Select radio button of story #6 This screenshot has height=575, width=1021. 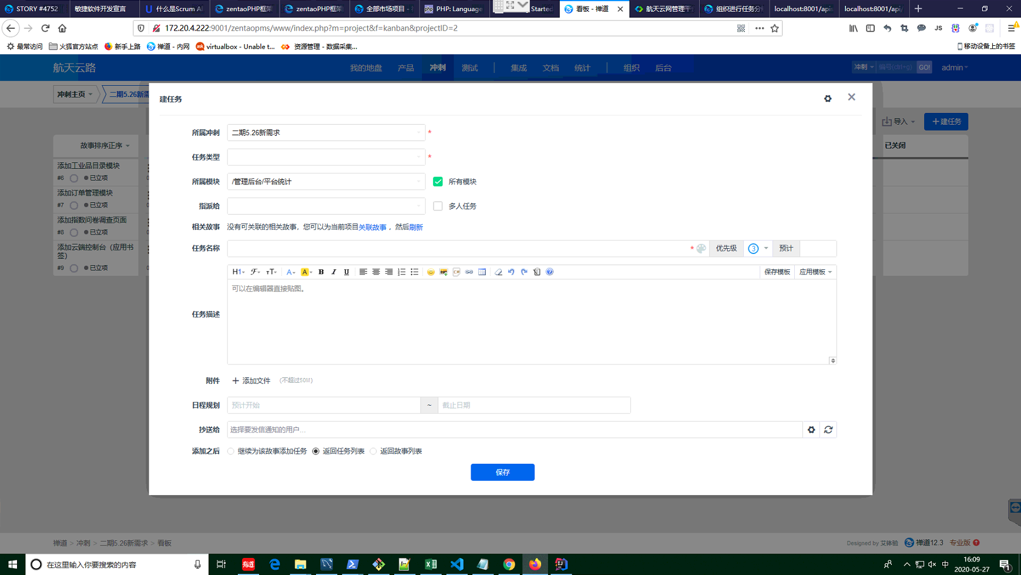point(74,178)
